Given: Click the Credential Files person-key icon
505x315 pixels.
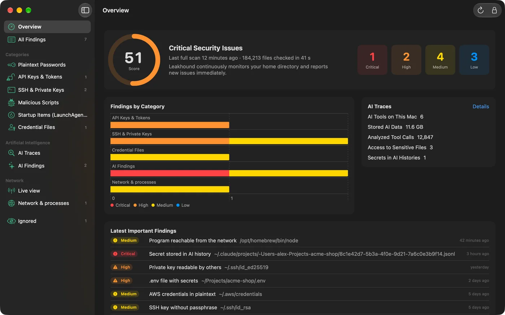Looking at the screenshot, I should point(12,127).
